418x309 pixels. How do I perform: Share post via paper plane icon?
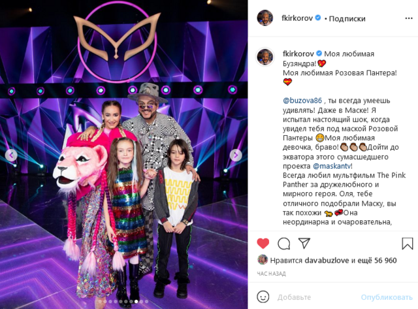(304, 243)
